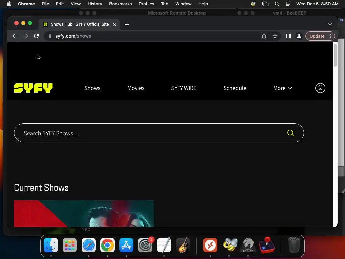Screen dimensions: 345x259
Task: Click the Current Shows heading
Action: [x=41, y=188]
